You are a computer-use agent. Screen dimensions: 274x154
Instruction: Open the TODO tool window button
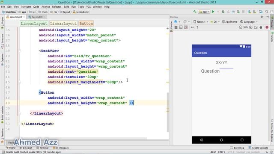(11, 148)
